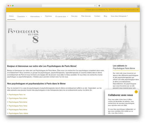This screenshot has height=124, width=146.
Task: Follow the 'Psychologues Paris 1er' link
Action: click(17, 94)
